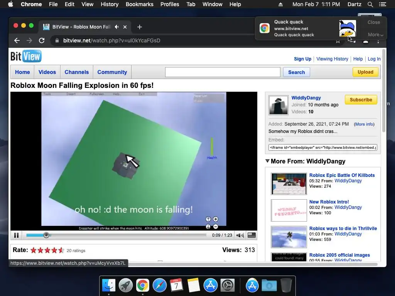This screenshot has height=296, width=395.
Task: Open Finder from the dock
Action: pyautogui.click(x=108, y=286)
